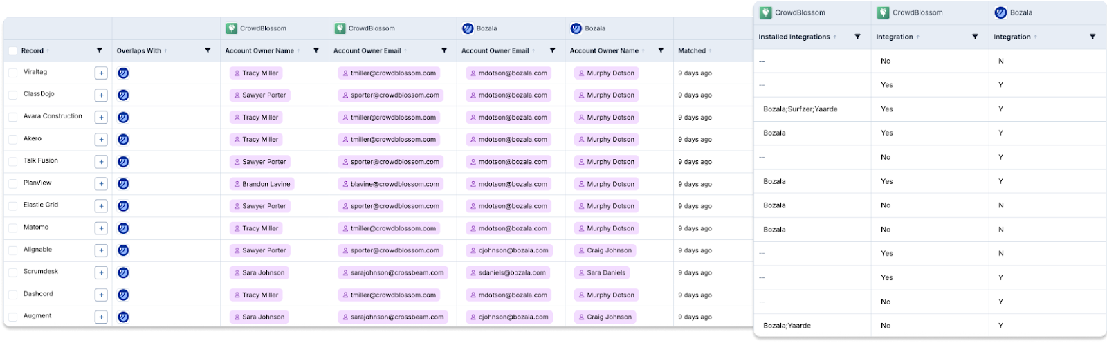This screenshot has height=343, width=1107.
Task: Open the plus button for Matomo
Action: pos(101,228)
